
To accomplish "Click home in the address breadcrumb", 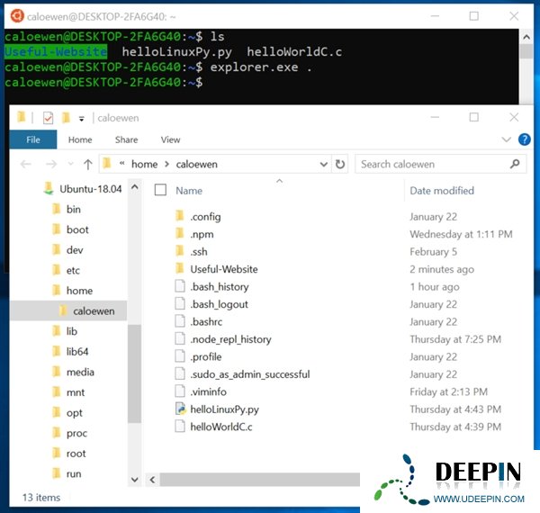I will [x=144, y=164].
